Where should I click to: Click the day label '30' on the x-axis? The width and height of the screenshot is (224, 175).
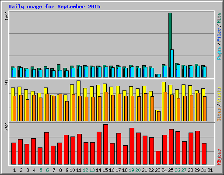pos(203,170)
